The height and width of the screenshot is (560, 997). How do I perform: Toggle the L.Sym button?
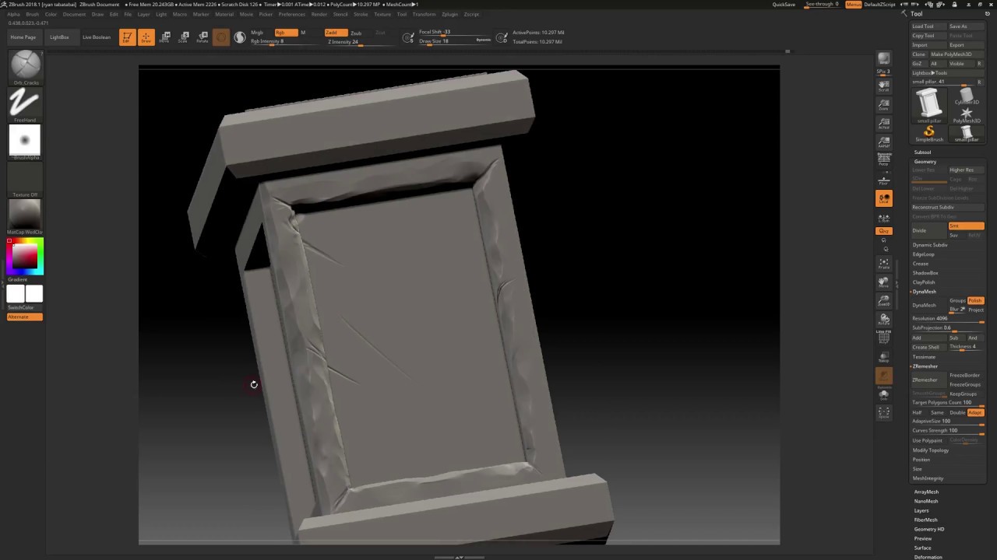click(x=883, y=219)
